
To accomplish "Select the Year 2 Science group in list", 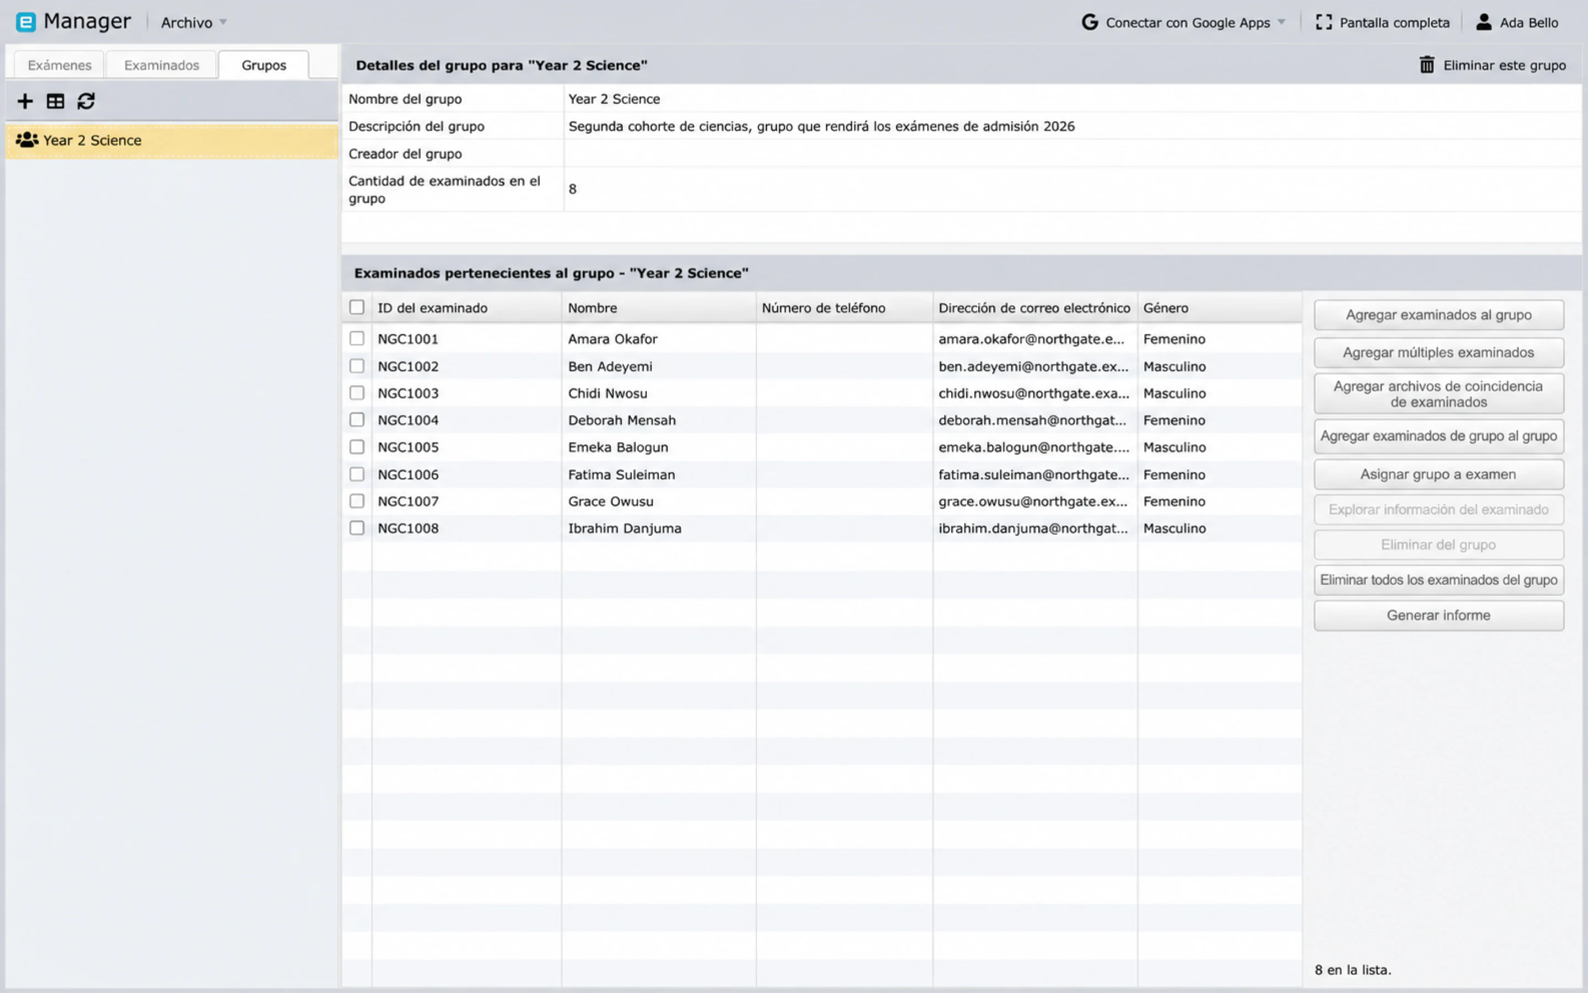I will (x=172, y=141).
